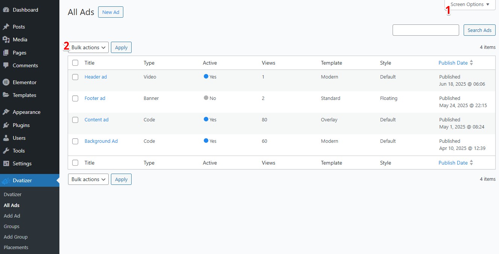
Task: Click the header Publish Date sort arrows
Action: point(472,63)
